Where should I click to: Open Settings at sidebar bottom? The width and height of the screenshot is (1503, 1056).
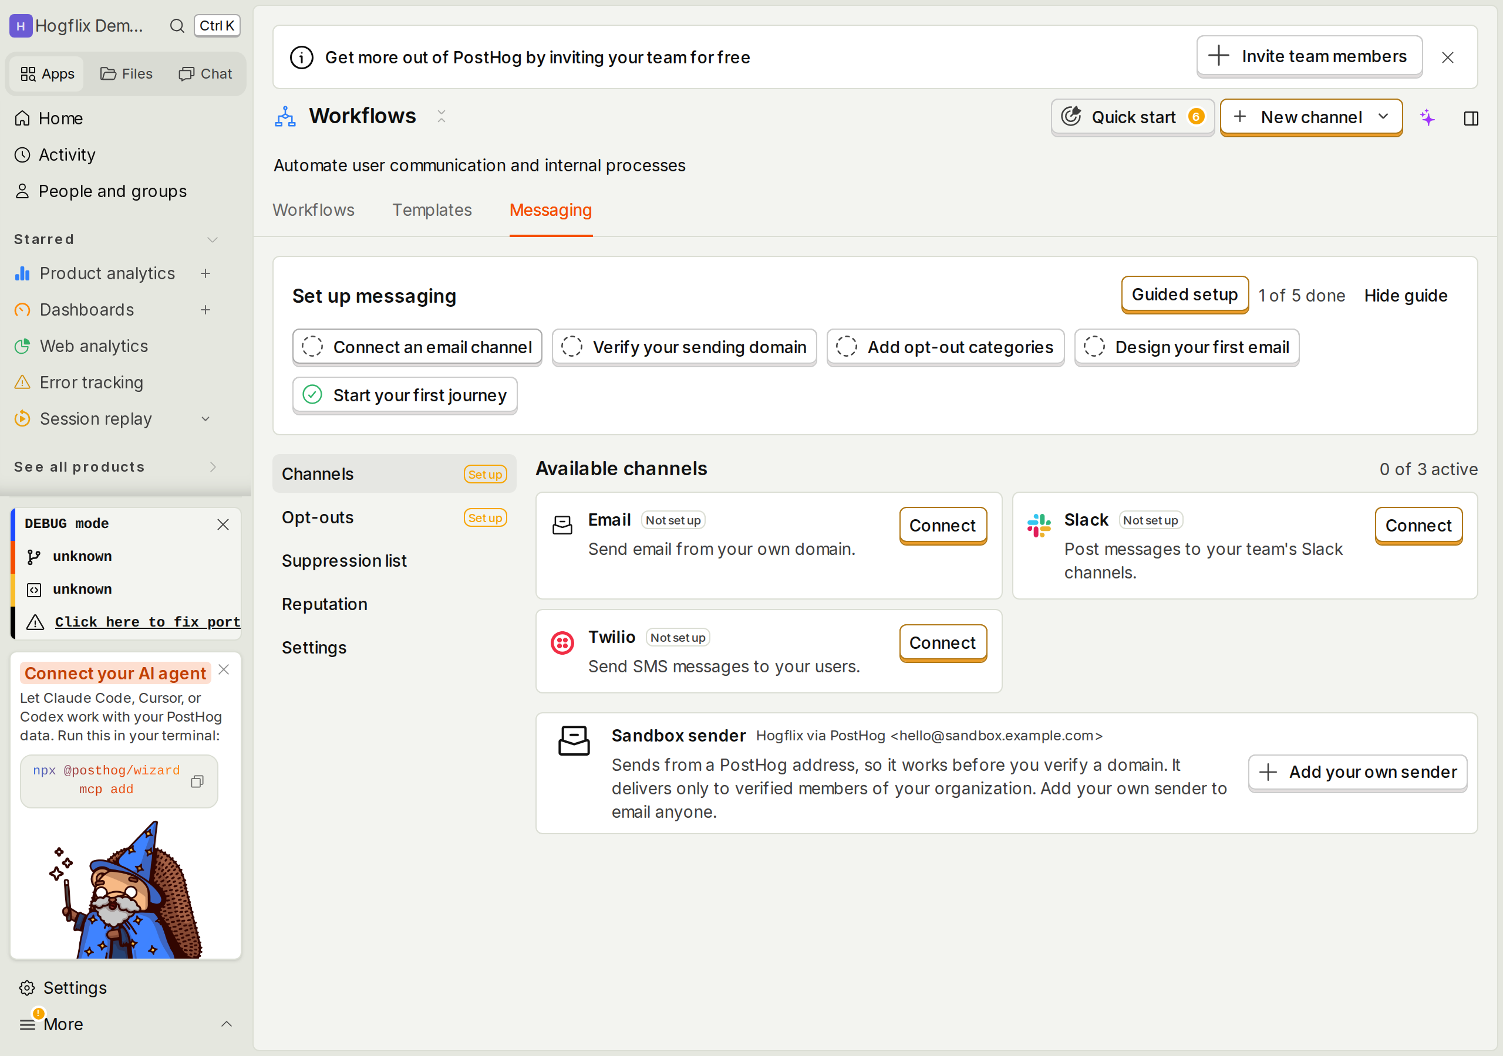tap(124, 988)
